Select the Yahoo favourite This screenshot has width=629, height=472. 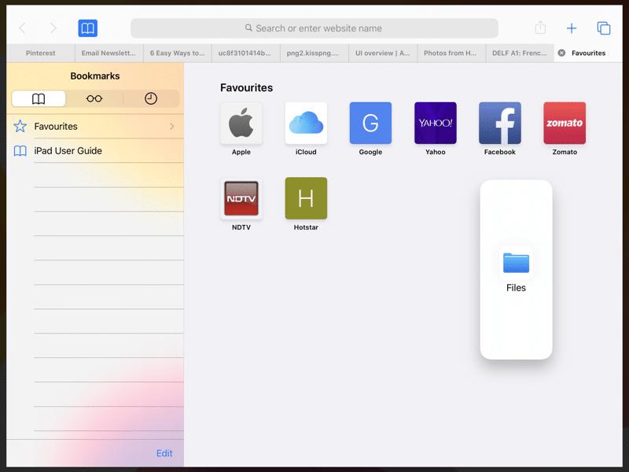pos(435,124)
